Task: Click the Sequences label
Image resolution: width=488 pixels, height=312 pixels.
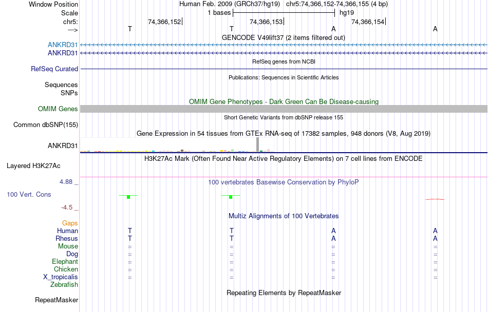Action: (x=61, y=85)
